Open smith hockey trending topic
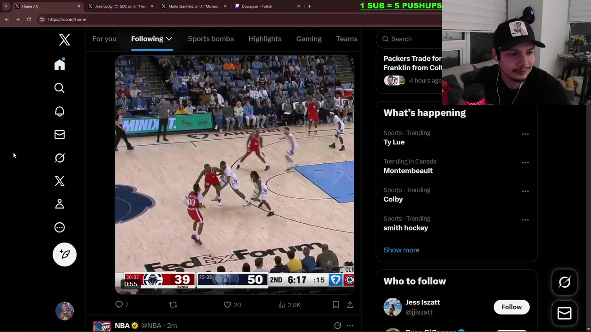This screenshot has width=591, height=332. click(x=406, y=228)
